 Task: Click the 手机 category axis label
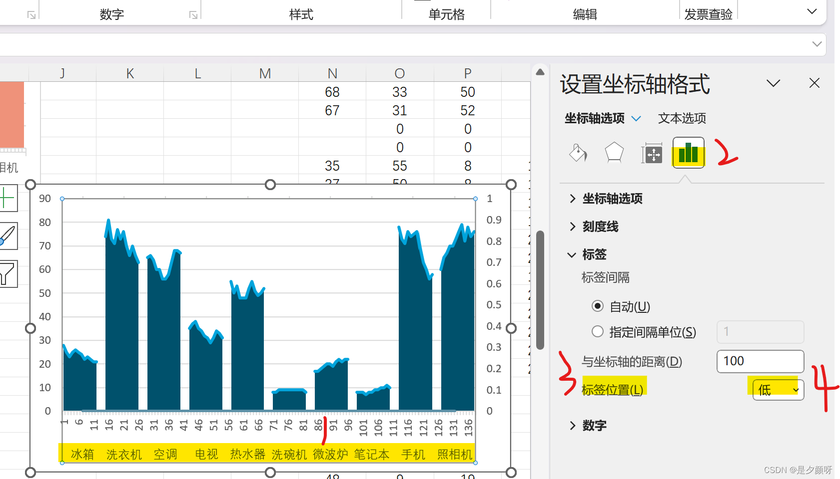[x=413, y=454]
